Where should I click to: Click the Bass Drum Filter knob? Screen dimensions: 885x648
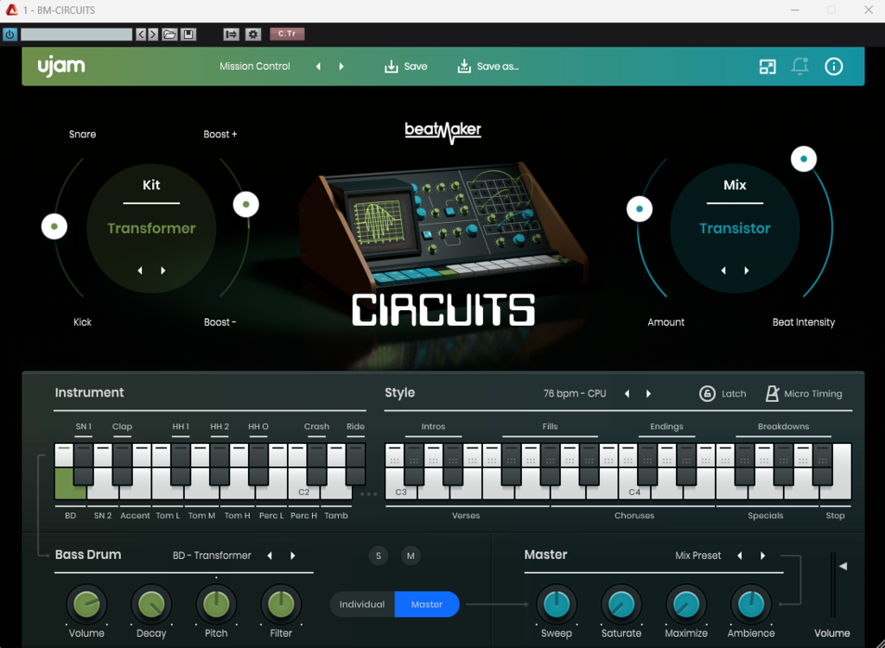point(281,605)
